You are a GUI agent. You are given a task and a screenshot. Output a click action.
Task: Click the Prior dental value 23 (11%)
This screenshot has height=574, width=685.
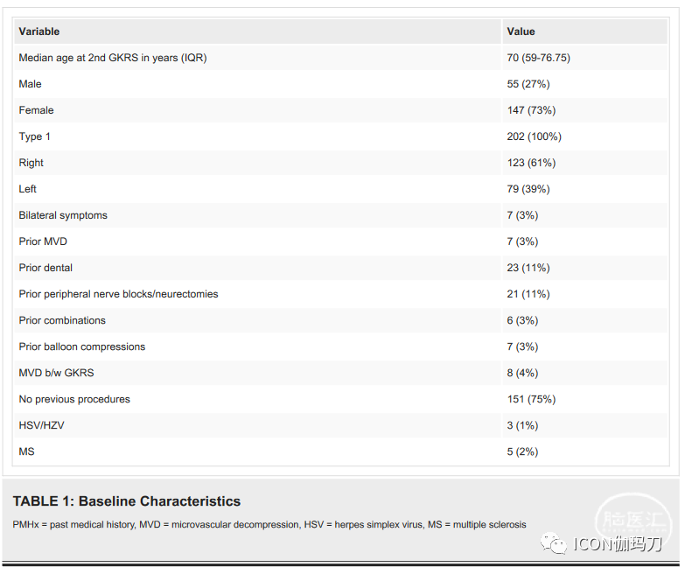(528, 268)
